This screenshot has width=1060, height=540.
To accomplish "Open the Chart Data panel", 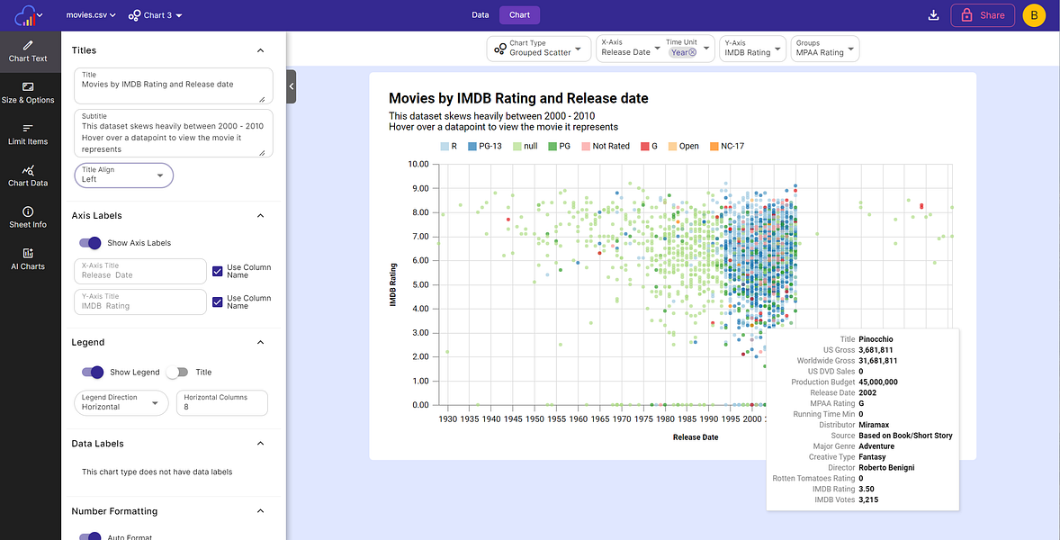I will pyautogui.click(x=28, y=175).
